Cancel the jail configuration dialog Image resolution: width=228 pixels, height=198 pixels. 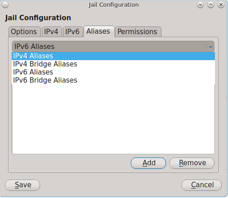point(201,185)
